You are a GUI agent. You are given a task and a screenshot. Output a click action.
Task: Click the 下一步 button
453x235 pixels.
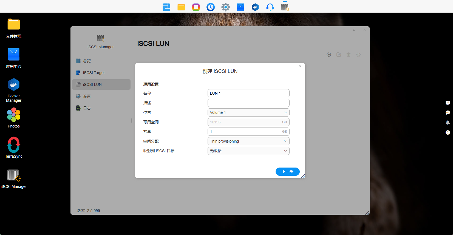click(287, 172)
